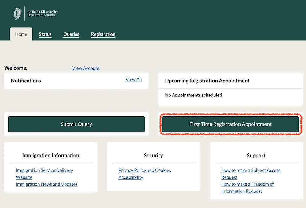
Task: Click the Department of Justice harp logo
Action: [x=18, y=13]
